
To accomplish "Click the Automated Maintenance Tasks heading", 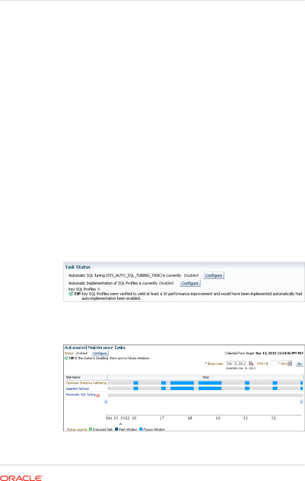I will pyautogui.click(x=95, y=347).
